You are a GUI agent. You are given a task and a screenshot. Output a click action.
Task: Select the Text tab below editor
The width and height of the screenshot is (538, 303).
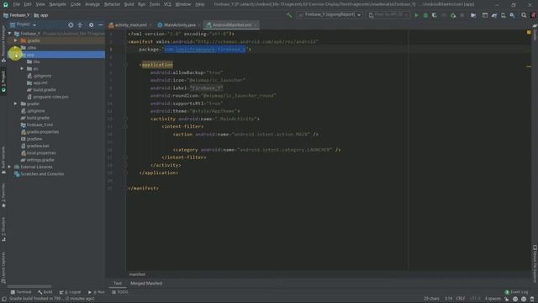click(x=118, y=284)
